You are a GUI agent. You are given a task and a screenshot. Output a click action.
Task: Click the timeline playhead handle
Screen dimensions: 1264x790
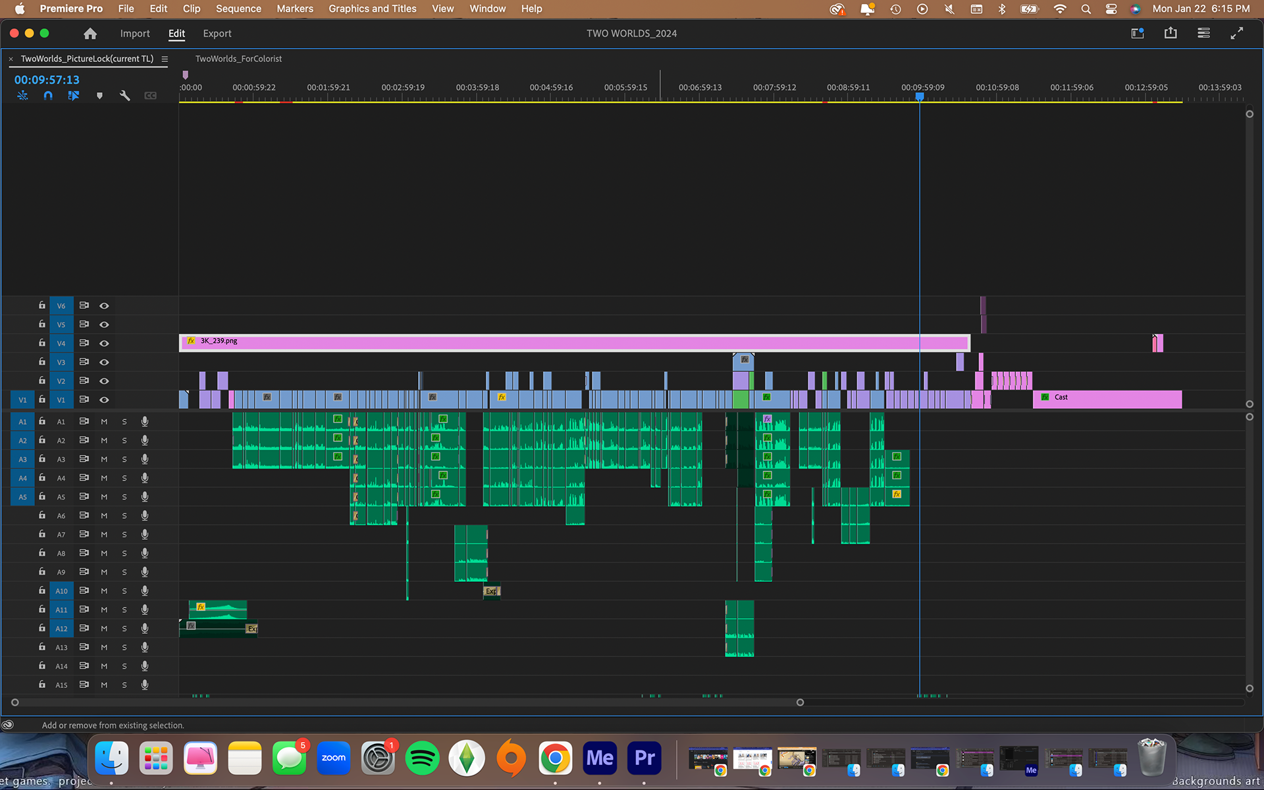[920, 96]
